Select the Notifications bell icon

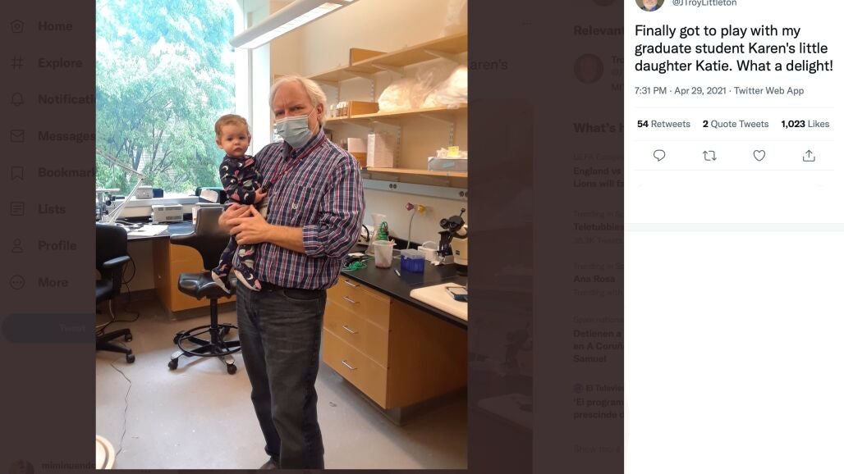point(17,99)
